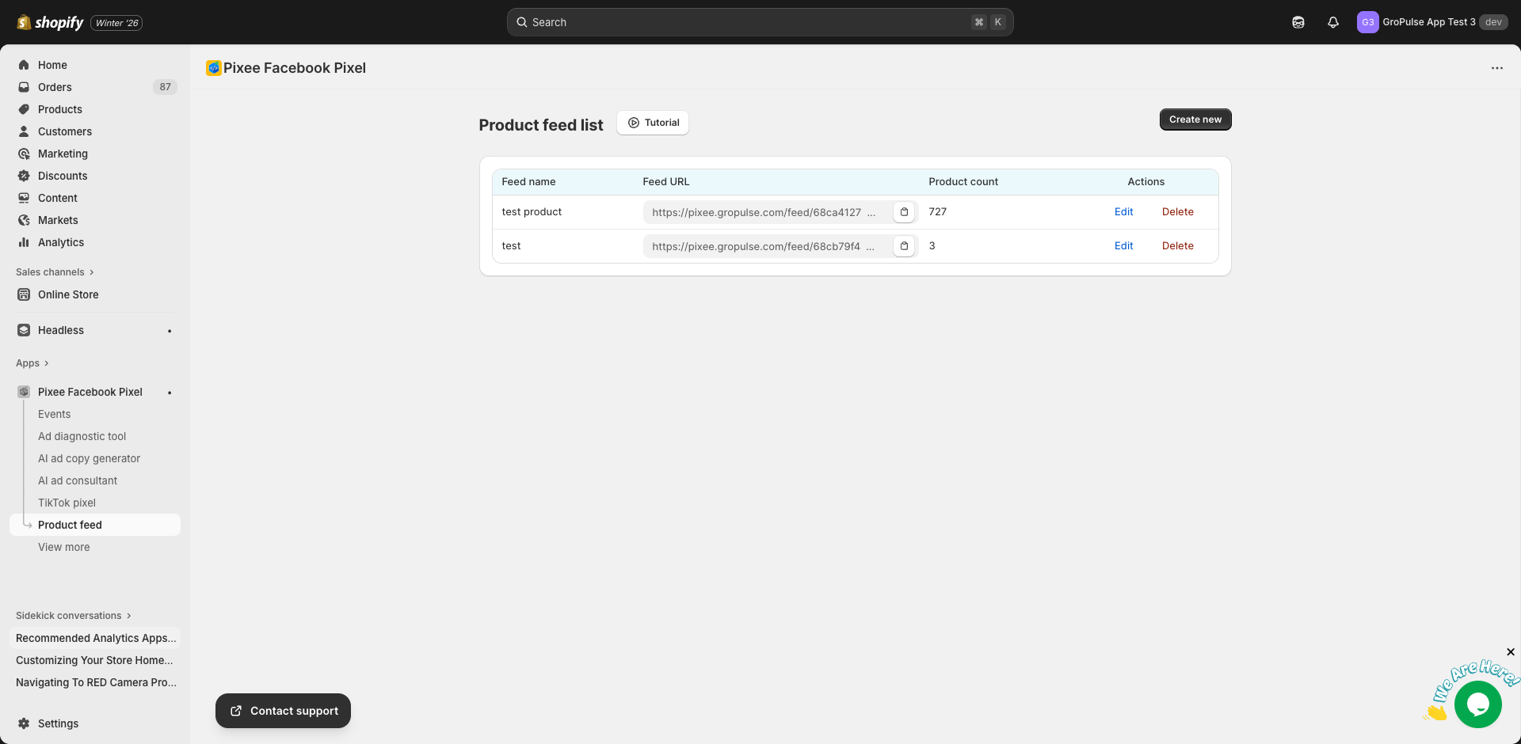Select TikTok pixel from the app menu
The image size is (1521, 744).
pos(67,503)
